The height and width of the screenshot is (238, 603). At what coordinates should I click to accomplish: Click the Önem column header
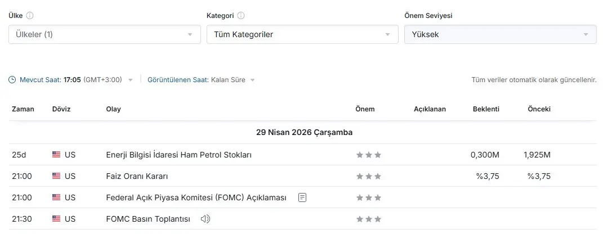pos(365,109)
